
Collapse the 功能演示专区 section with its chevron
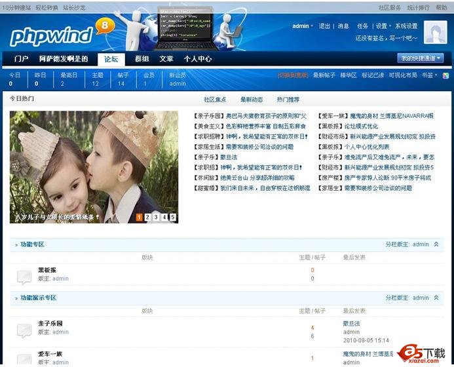coord(436,298)
